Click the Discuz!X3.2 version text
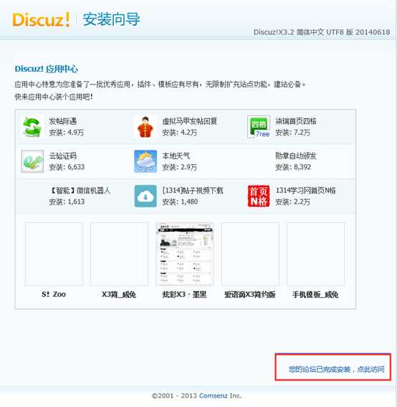This screenshot has height=407, width=397. [322, 32]
